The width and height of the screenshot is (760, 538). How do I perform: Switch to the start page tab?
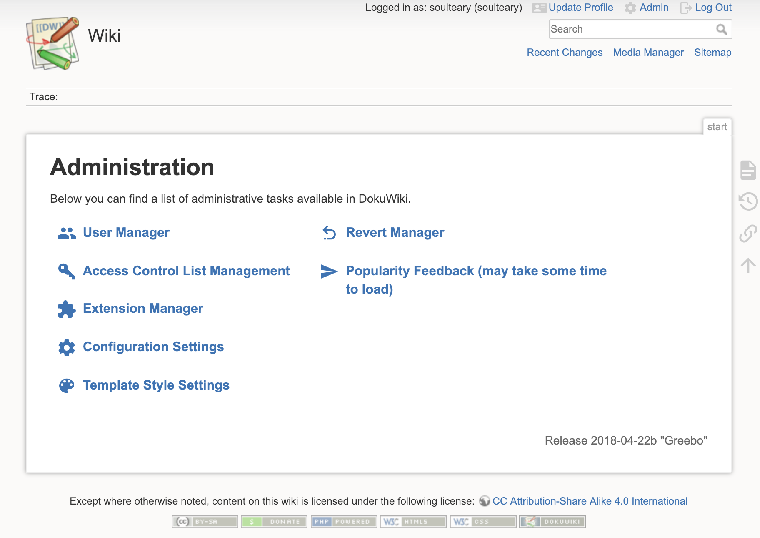pyautogui.click(x=717, y=126)
